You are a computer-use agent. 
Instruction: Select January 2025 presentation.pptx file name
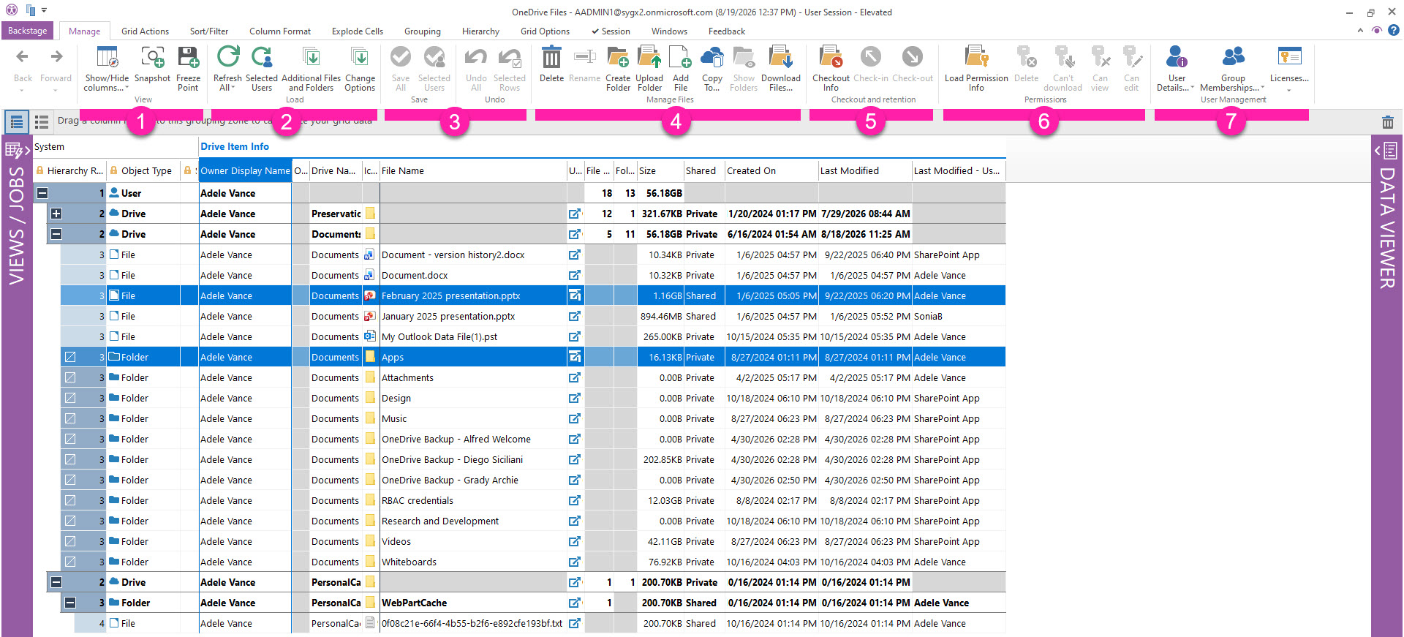pyautogui.click(x=448, y=317)
